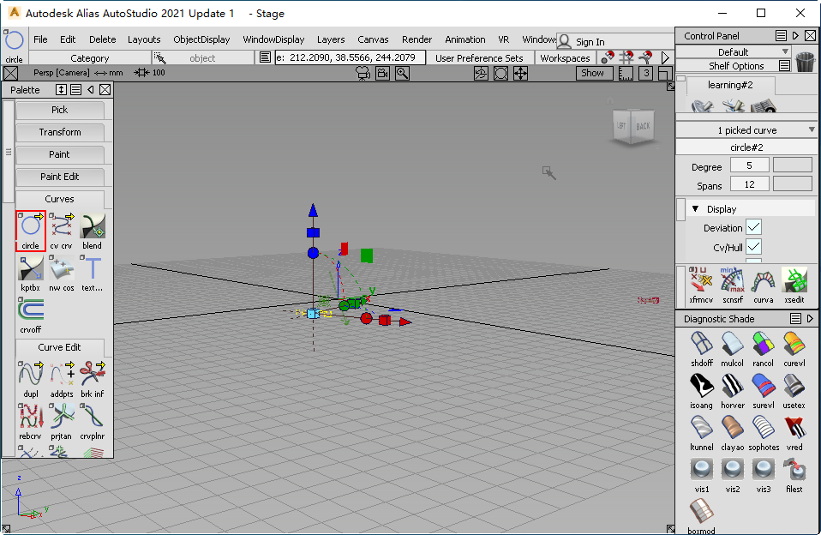This screenshot has height=535, width=821.
Task: Turn on shdoff shading off mode
Action: click(x=701, y=349)
